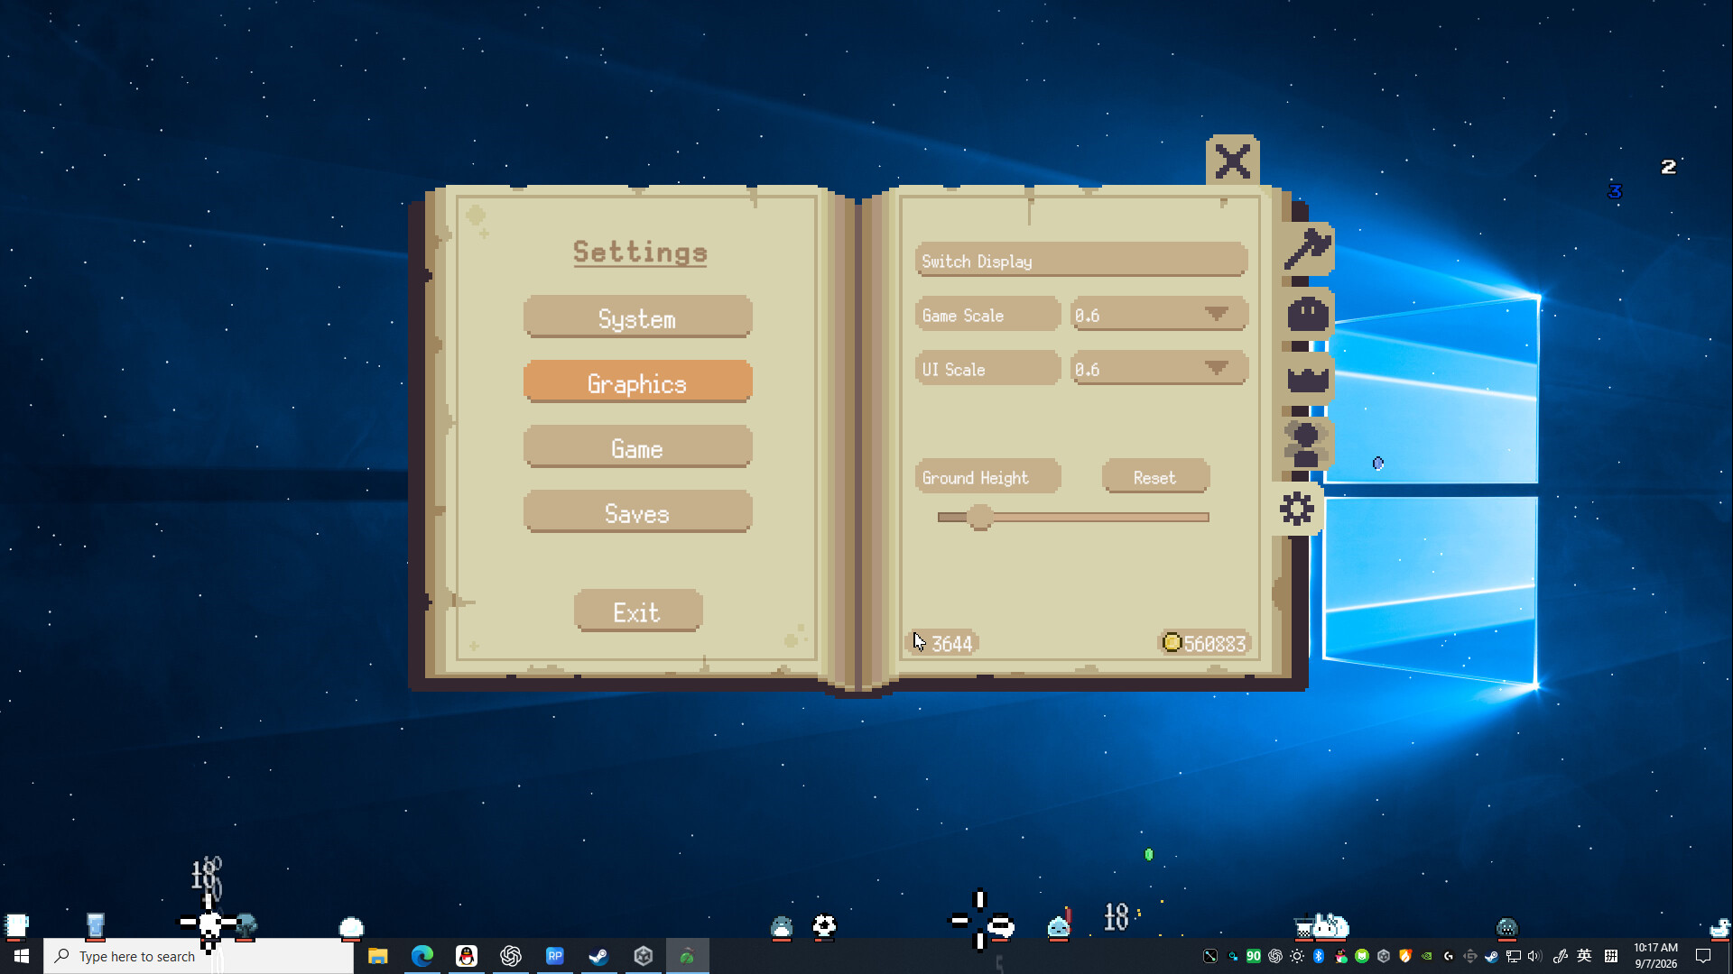
Task: Reset the ground height
Action: pyautogui.click(x=1155, y=477)
